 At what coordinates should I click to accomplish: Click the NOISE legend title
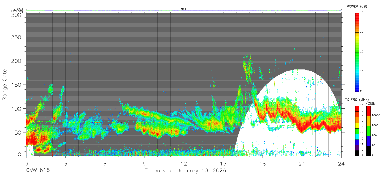point(370,103)
